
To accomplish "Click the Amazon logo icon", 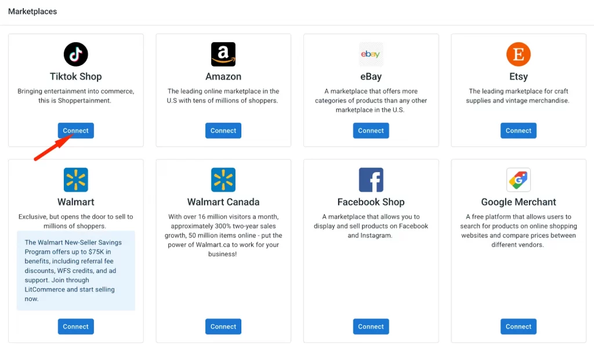I will point(223,54).
